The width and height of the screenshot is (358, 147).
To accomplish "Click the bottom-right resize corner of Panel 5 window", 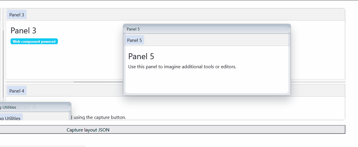I will 289,94.
